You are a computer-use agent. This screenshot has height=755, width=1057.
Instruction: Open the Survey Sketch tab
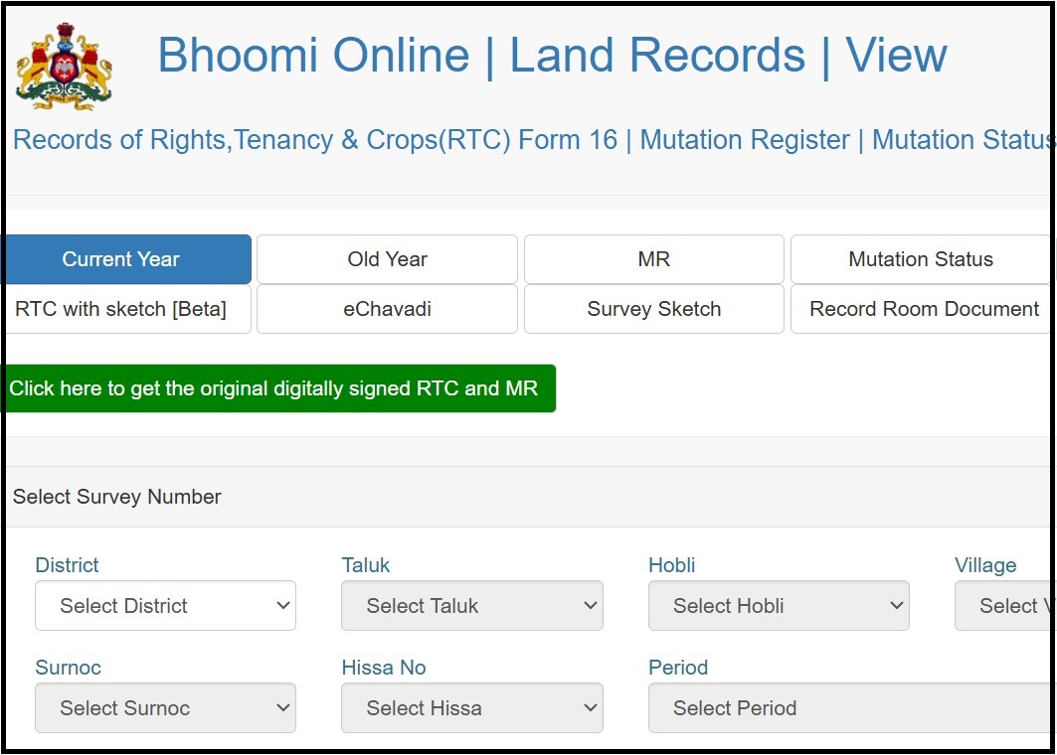click(x=653, y=309)
